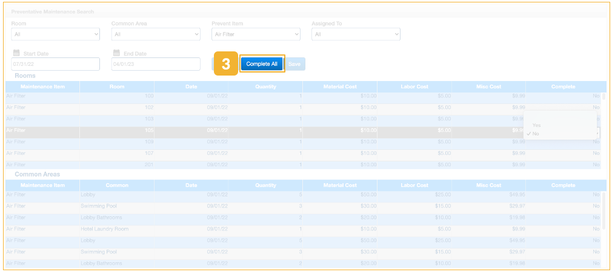Open the Prevent Item dropdown
Image resolution: width=612 pixels, height=272 pixels.
256,34
